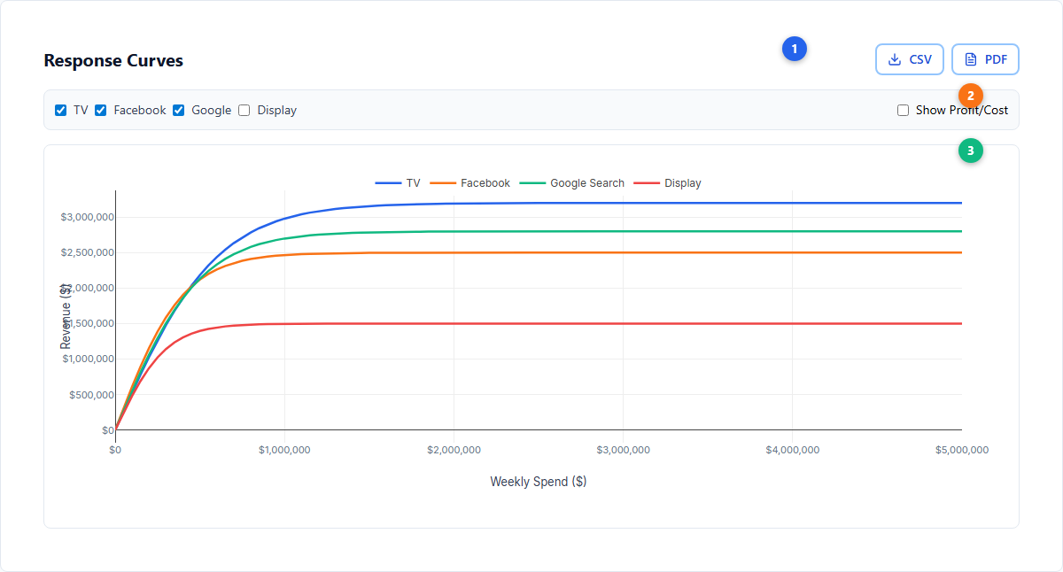Uncheck the Google channel checkbox
1063x572 pixels.
click(178, 111)
